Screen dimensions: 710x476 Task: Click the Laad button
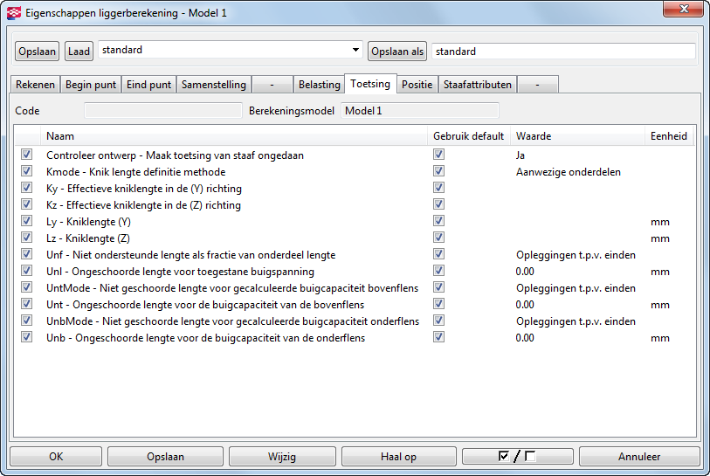click(79, 52)
